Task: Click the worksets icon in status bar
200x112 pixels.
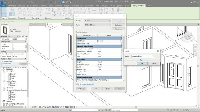Action: [70, 110]
